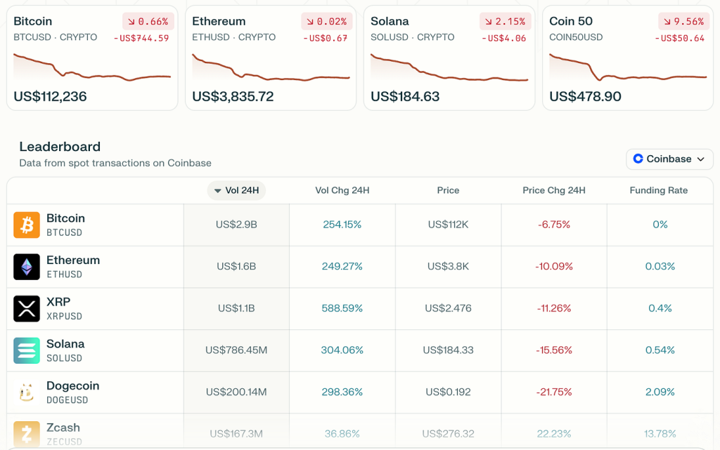Screen dimensions: 720x450
Task: Sort by Vol 24H column
Action: click(x=236, y=190)
